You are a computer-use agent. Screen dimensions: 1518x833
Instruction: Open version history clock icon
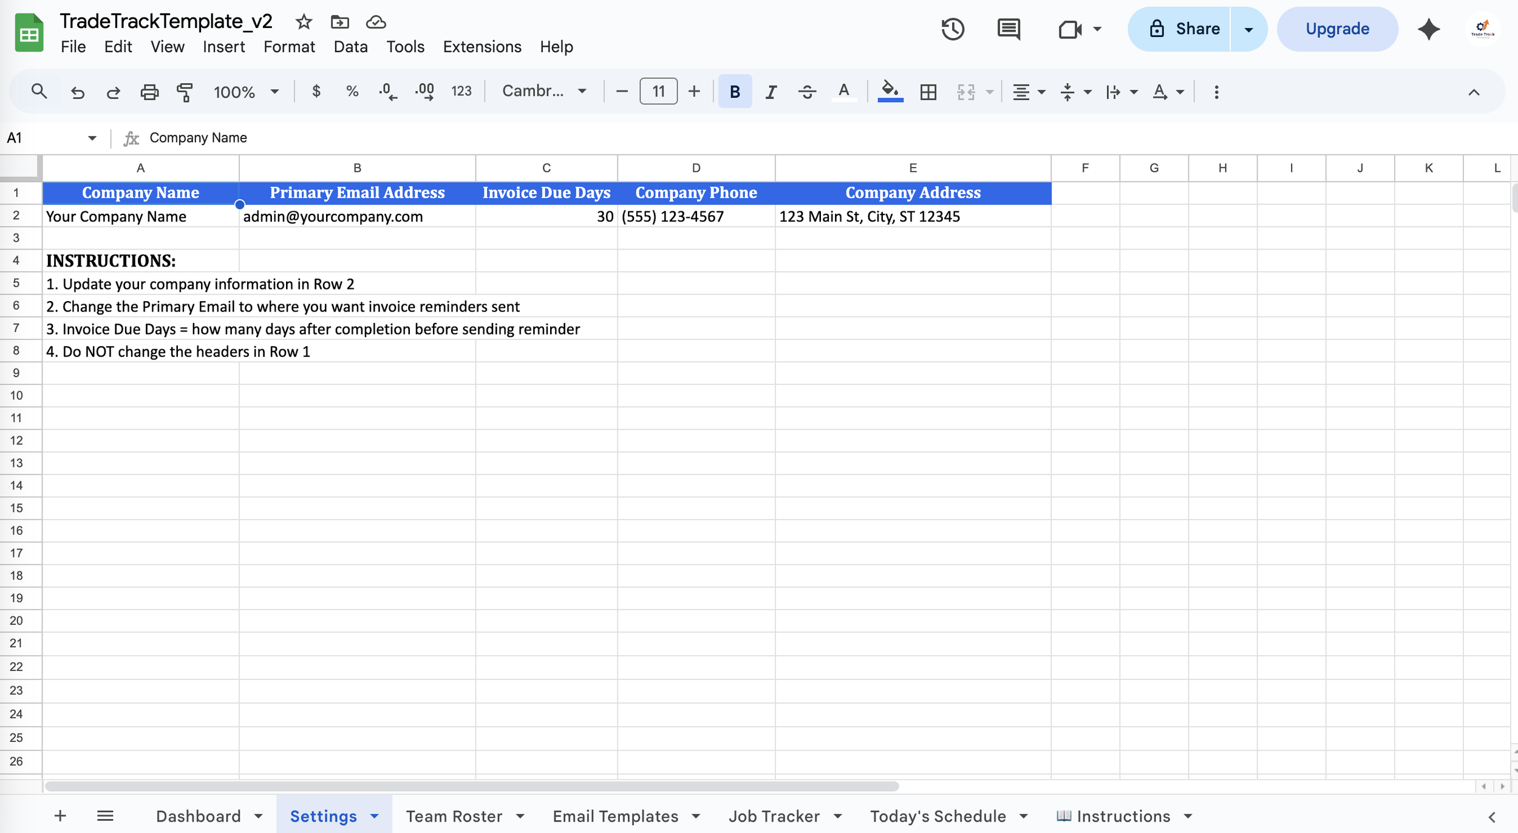(x=953, y=29)
